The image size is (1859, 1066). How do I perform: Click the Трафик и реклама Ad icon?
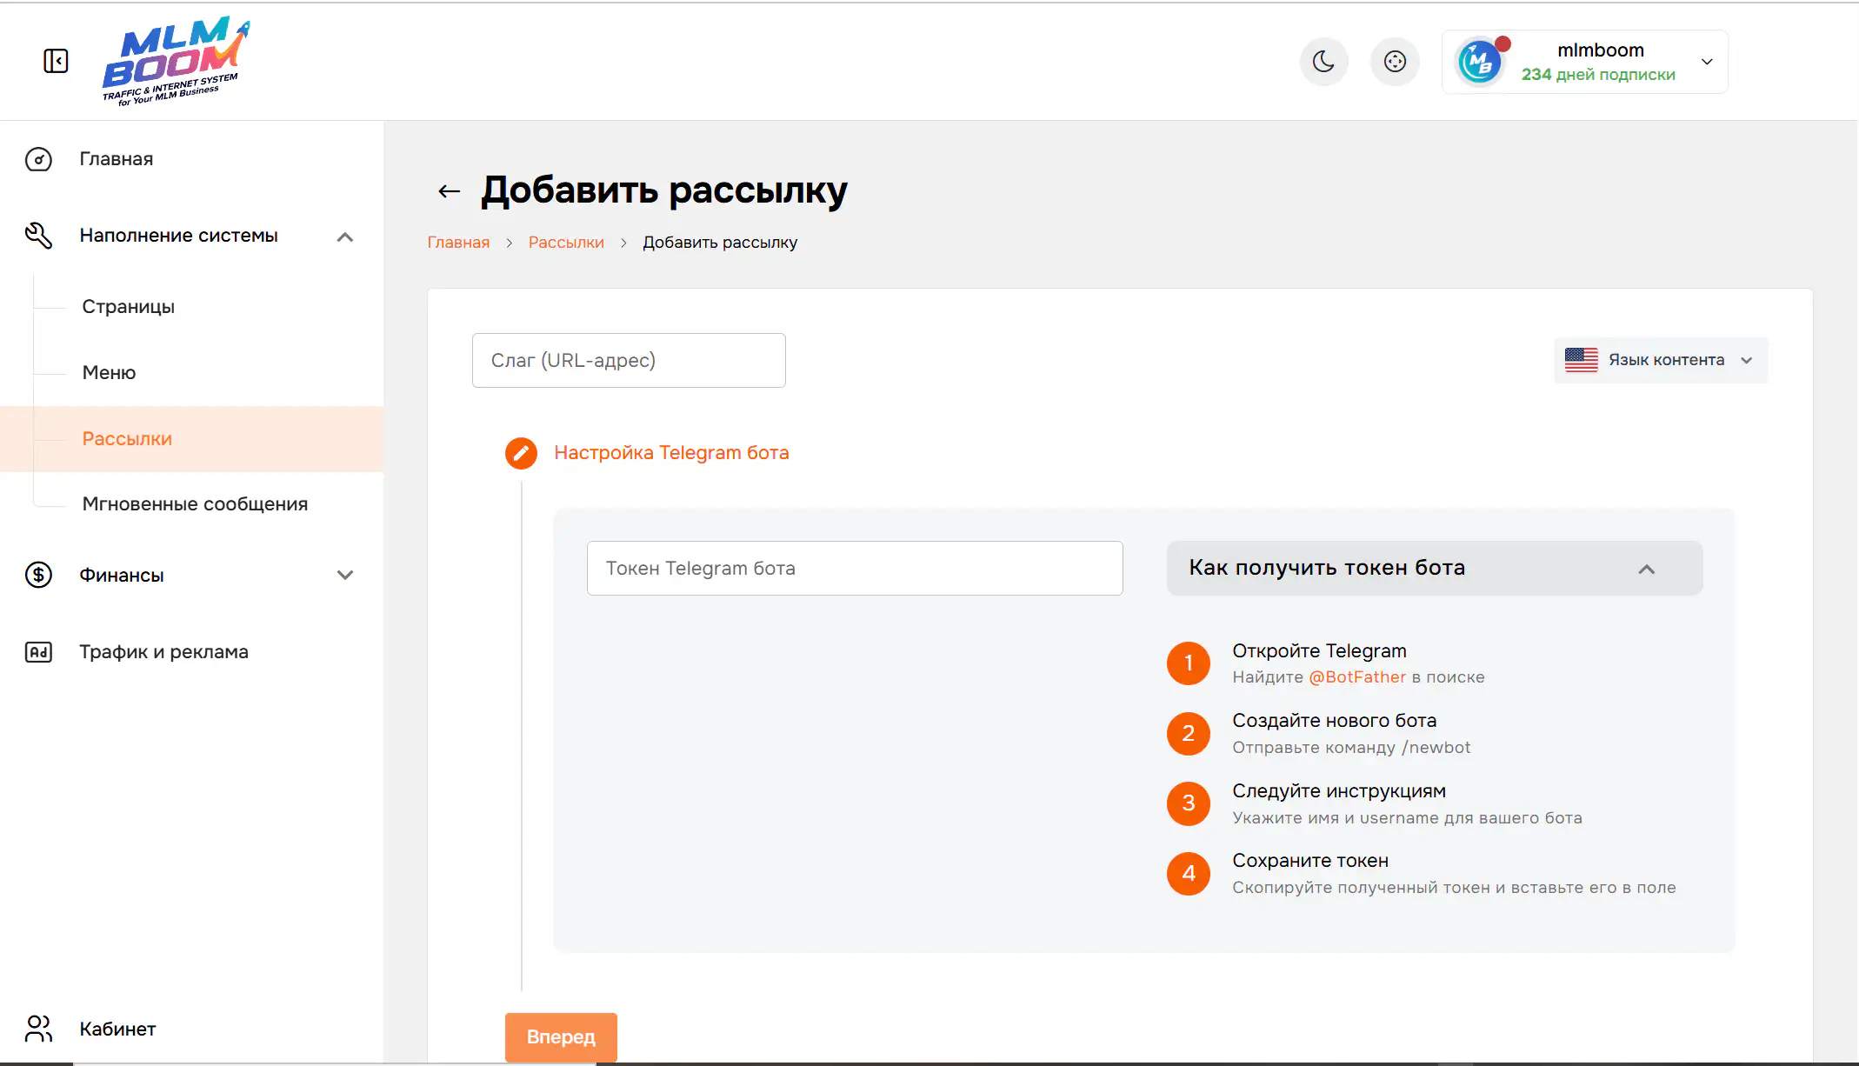38,652
